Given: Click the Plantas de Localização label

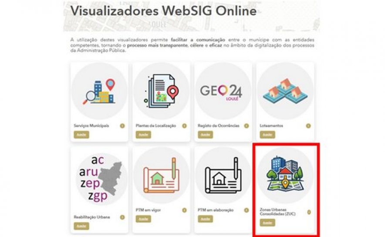Looking at the screenshot, I should [x=156, y=126].
